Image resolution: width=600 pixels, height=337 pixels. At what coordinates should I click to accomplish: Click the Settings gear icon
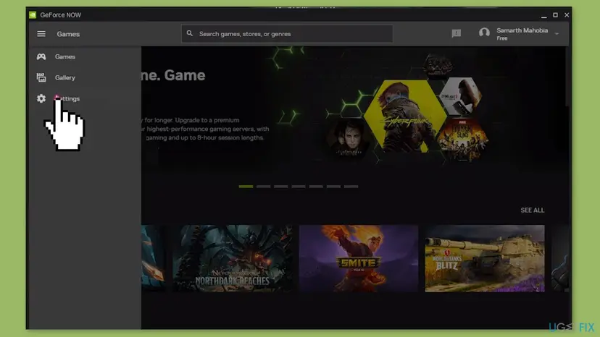click(x=41, y=98)
